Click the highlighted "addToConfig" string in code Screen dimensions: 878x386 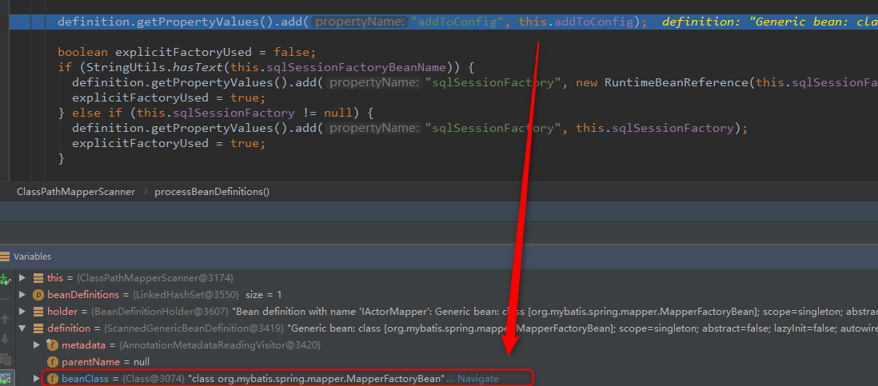457,22
